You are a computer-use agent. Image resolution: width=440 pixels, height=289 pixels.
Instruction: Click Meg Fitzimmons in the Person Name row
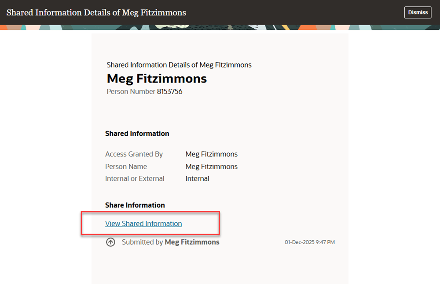coord(211,166)
